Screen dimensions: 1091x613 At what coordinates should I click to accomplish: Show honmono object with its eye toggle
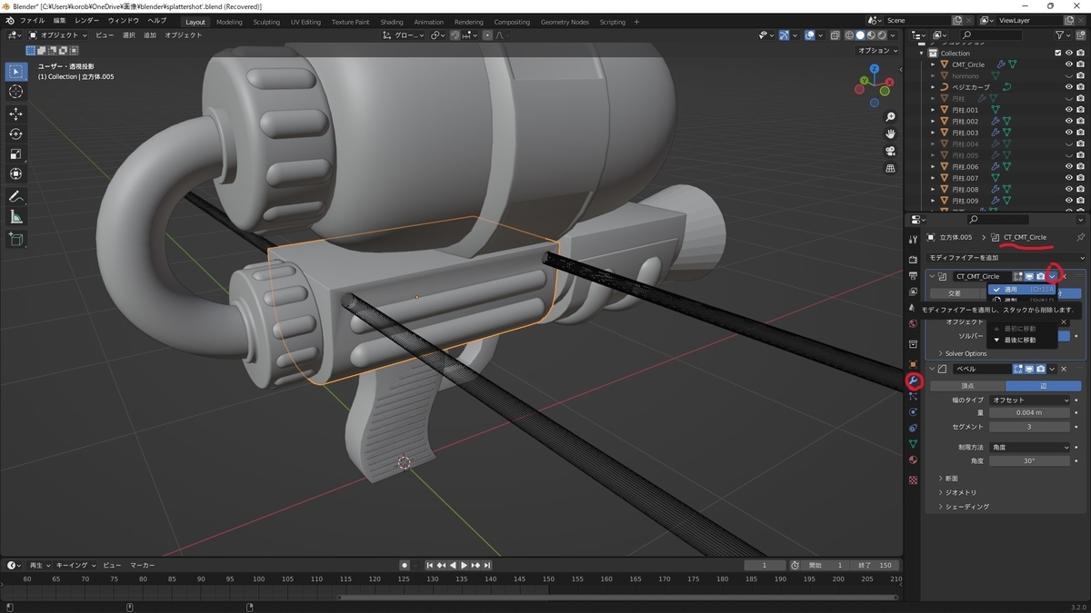tap(1068, 76)
